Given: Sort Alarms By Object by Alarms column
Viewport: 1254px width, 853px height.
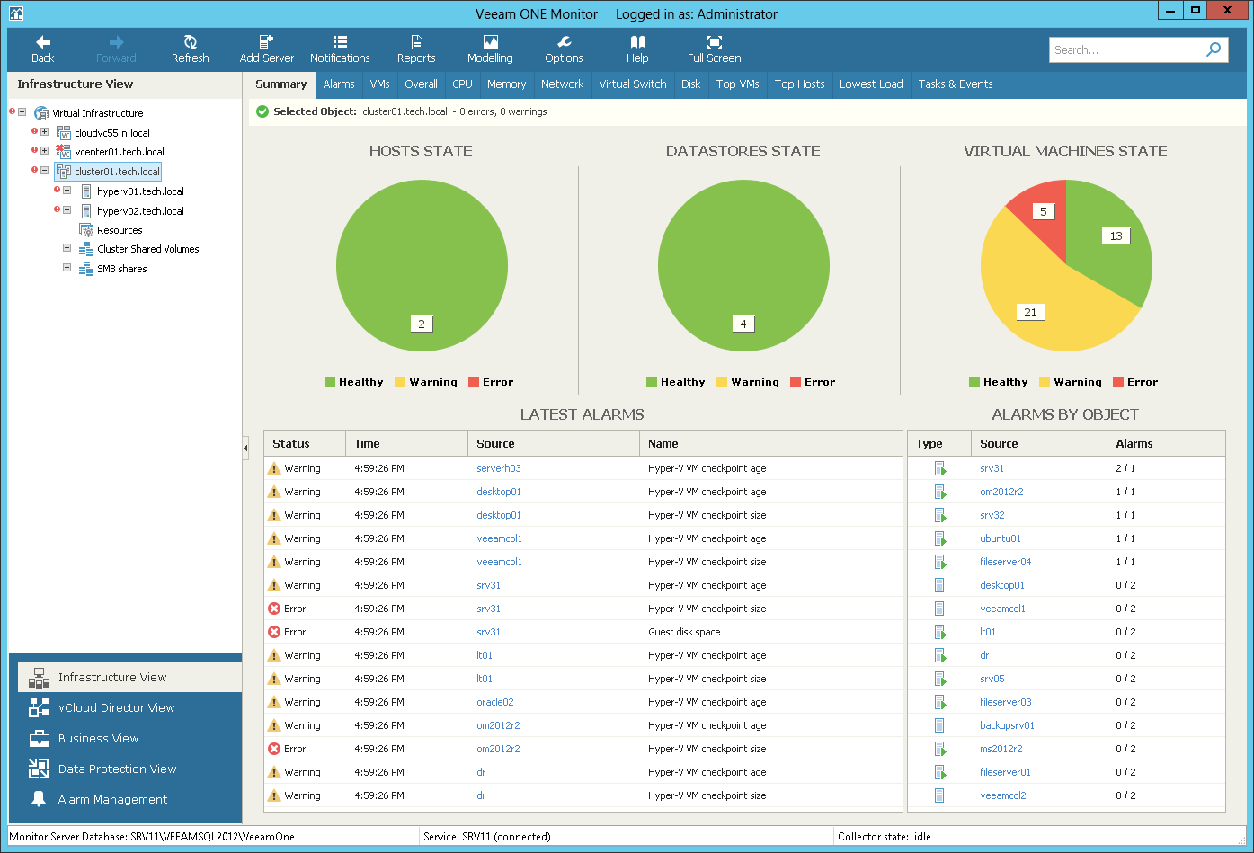Looking at the screenshot, I should coord(1166,443).
